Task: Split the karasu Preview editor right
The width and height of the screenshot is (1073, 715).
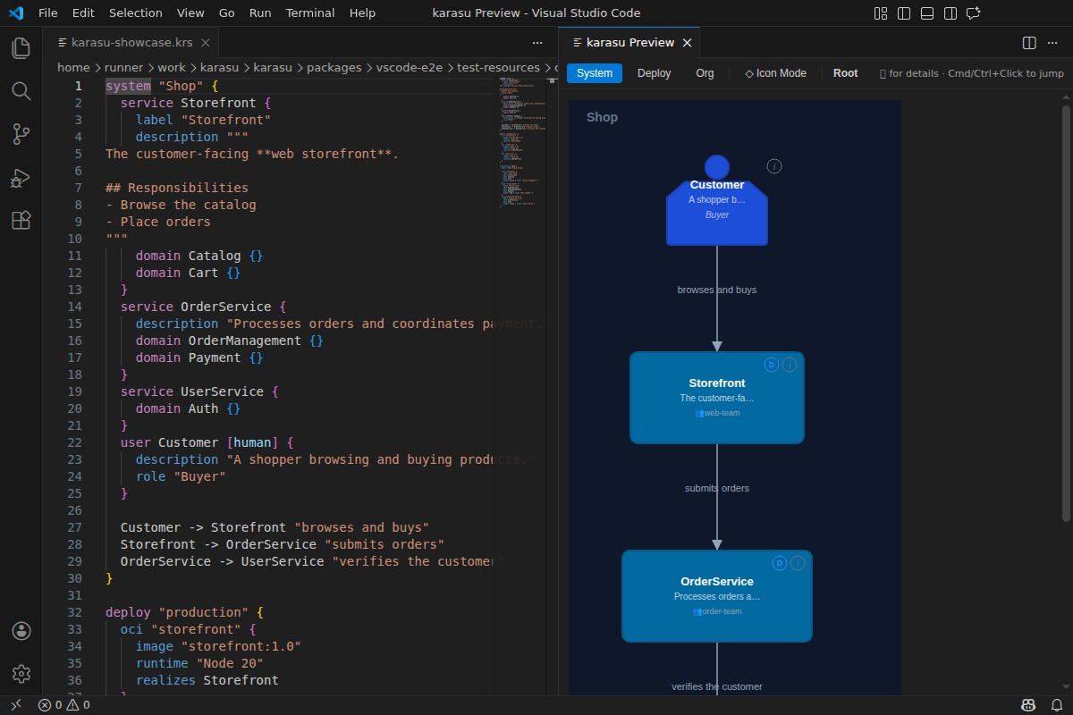Action: tap(1029, 43)
